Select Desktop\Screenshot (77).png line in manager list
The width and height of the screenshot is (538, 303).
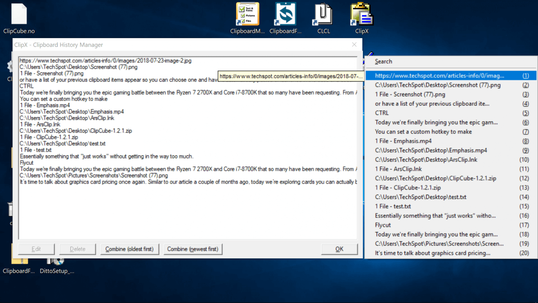[x=79, y=67]
